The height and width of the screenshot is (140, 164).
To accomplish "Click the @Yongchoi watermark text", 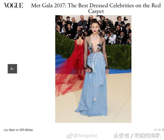I will [85, 136].
